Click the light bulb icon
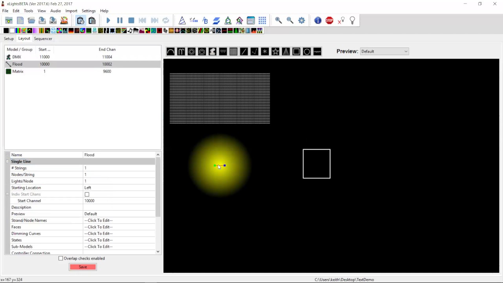The width and height of the screenshot is (503, 283). click(x=352, y=20)
